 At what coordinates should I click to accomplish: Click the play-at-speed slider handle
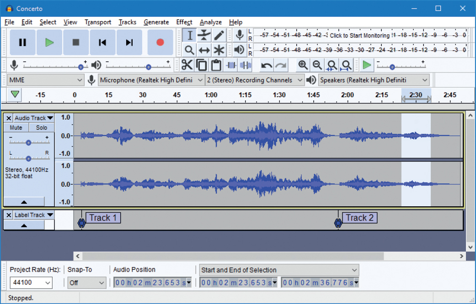click(392, 67)
